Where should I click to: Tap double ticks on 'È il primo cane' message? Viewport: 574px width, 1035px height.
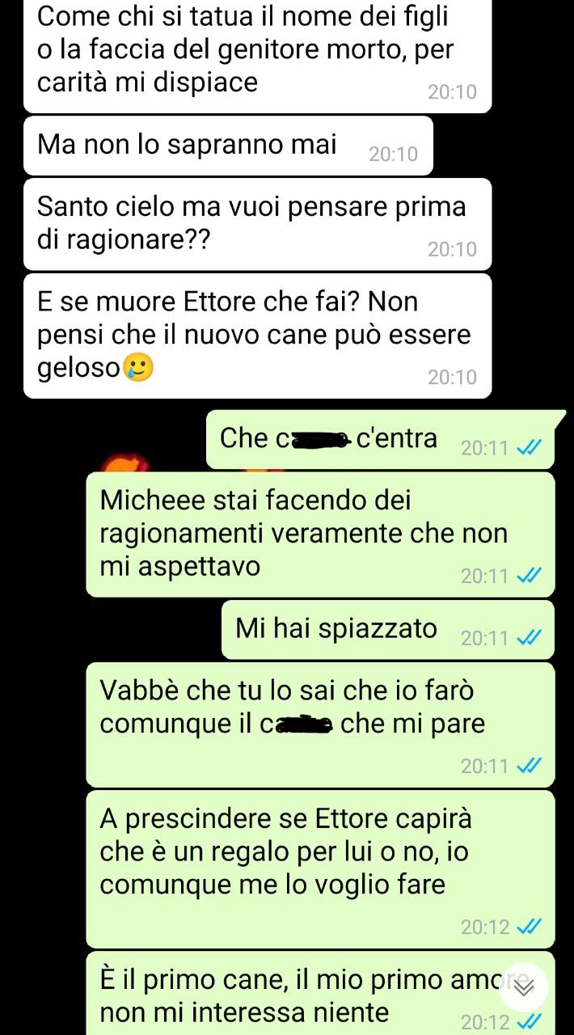tap(529, 1021)
